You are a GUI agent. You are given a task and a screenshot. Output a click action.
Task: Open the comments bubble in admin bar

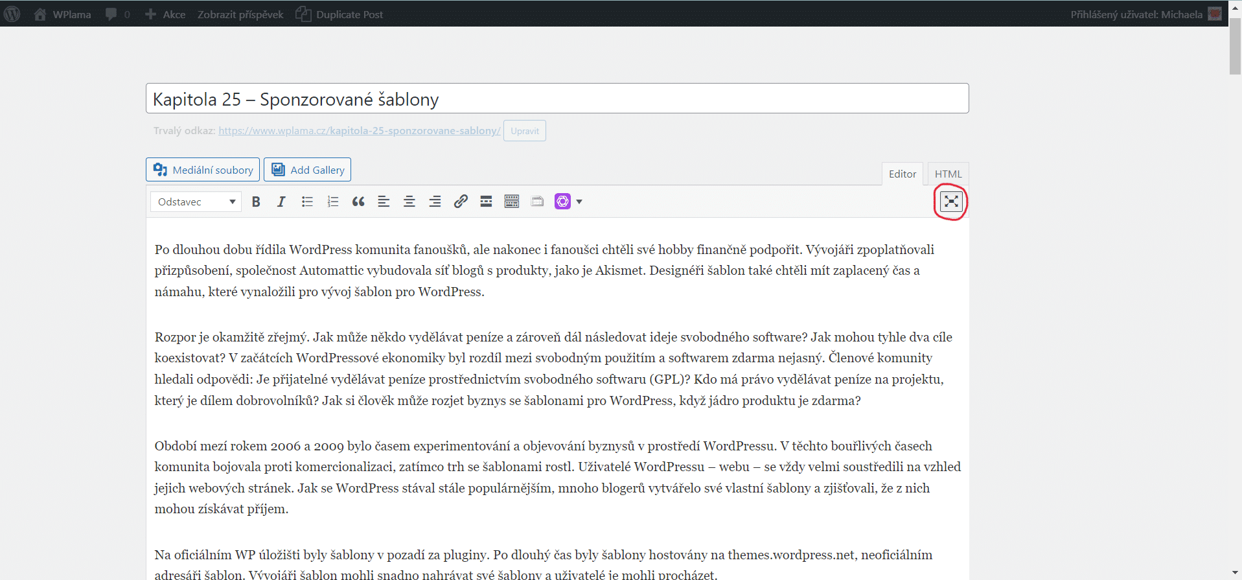click(117, 14)
